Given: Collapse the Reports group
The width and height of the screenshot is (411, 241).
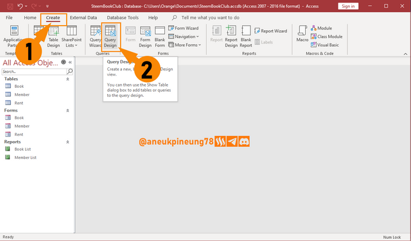Looking at the screenshot, I should coord(67,142).
